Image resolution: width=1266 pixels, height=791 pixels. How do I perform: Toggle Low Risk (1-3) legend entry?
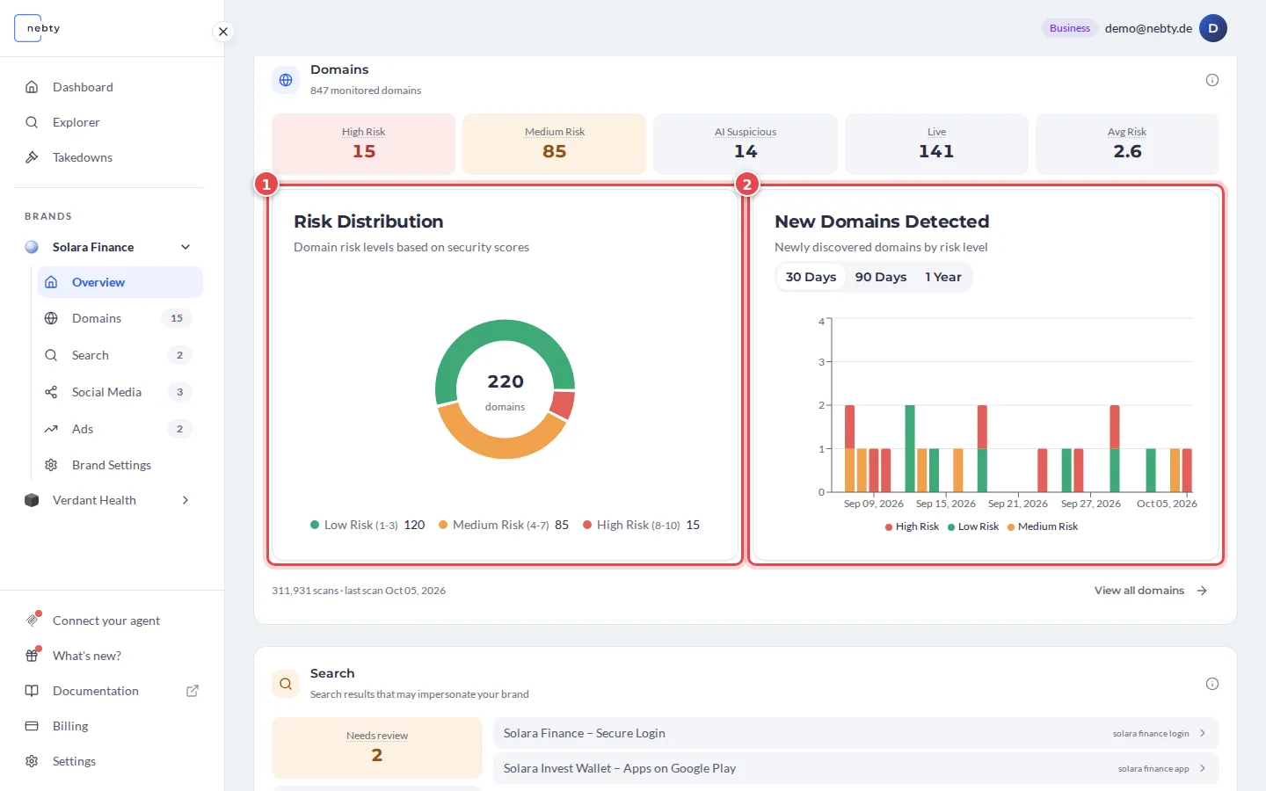pos(367,525)
